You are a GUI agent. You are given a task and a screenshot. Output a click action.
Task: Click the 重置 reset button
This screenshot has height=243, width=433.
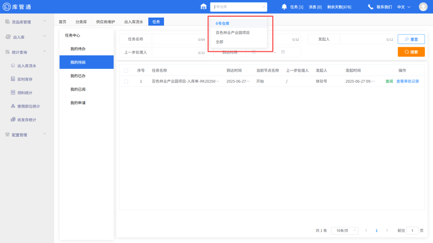click(411, 39)
